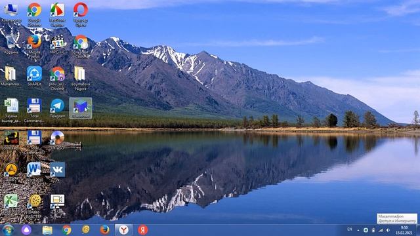The height and width of the screenshot is (236, 420).
Task: Launch the SHAREit shortcut
Action: [34, 76]
